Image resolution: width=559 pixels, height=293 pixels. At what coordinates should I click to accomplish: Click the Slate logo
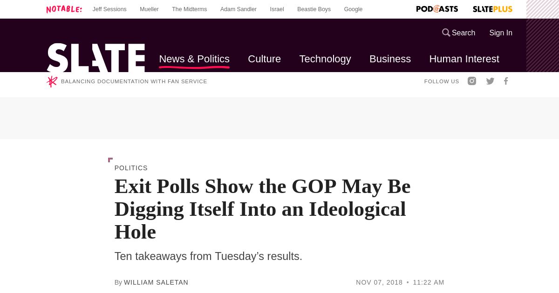[96, 58]
